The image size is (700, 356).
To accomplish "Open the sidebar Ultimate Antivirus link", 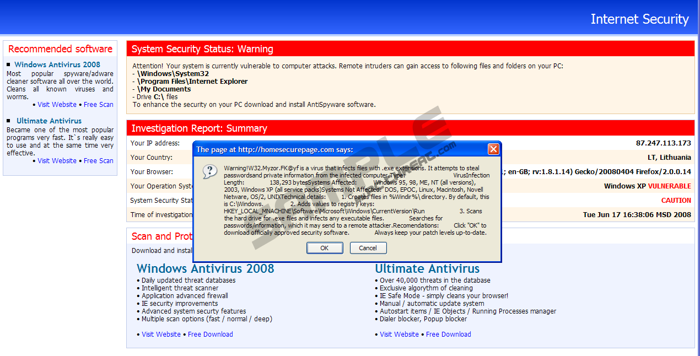I will click(49, 121).
